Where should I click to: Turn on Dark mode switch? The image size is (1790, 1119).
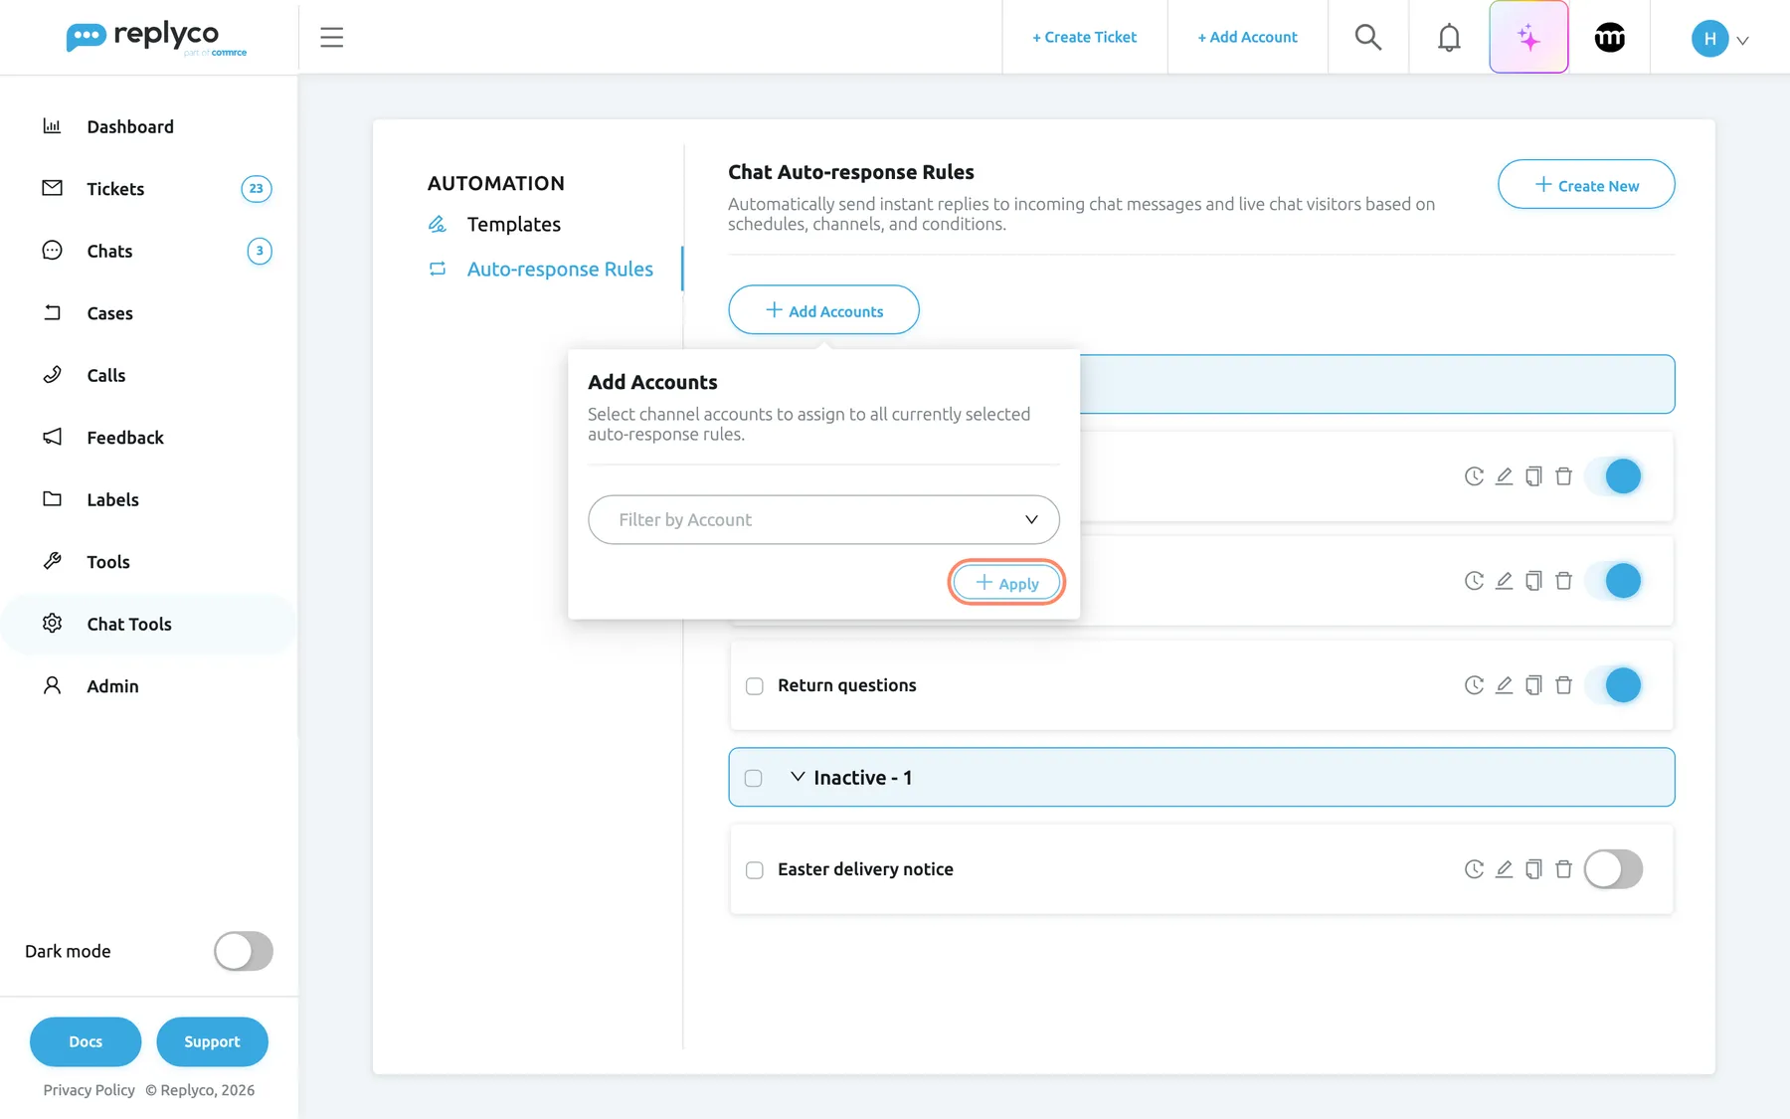[244, 951]
